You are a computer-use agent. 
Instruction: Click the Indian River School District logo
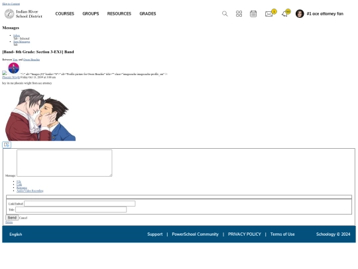[x=23, y=14]
